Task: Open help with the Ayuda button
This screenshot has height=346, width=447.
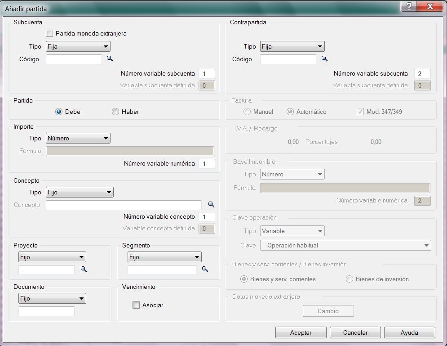Action: pos(409,333)
